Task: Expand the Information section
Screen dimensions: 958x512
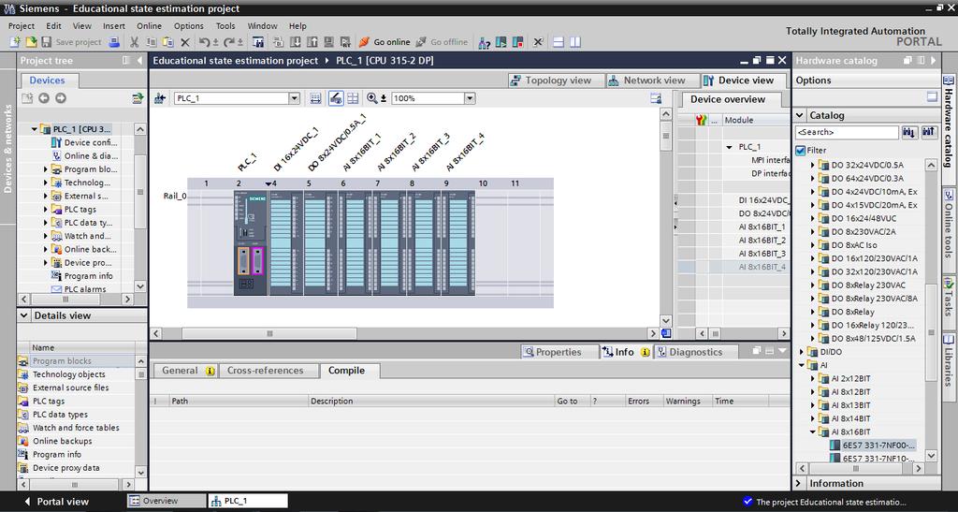Action: (799, 483)
